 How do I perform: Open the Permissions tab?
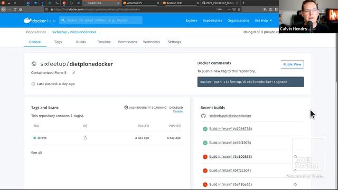point(128,42)
